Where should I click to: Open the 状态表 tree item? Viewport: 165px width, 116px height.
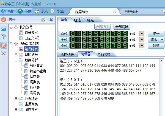[35, 77]
